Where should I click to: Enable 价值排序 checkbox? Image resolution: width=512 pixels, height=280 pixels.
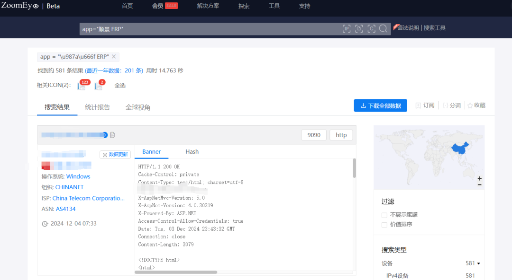384,225
